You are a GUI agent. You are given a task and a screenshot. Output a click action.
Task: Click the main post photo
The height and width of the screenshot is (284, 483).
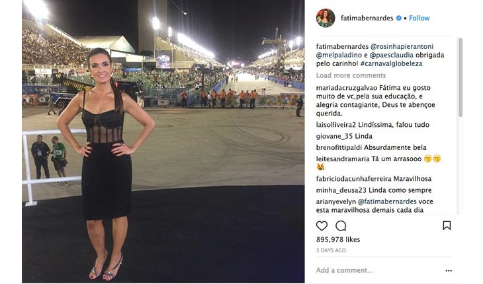coord(163,141)
